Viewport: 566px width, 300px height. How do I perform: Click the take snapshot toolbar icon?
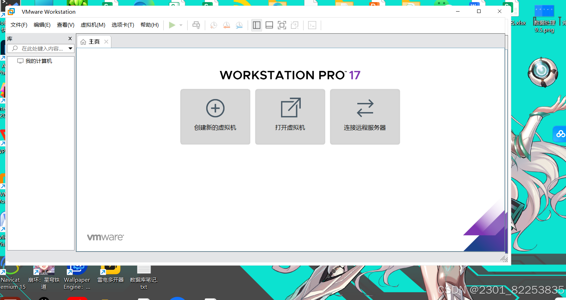pos(214,25)
